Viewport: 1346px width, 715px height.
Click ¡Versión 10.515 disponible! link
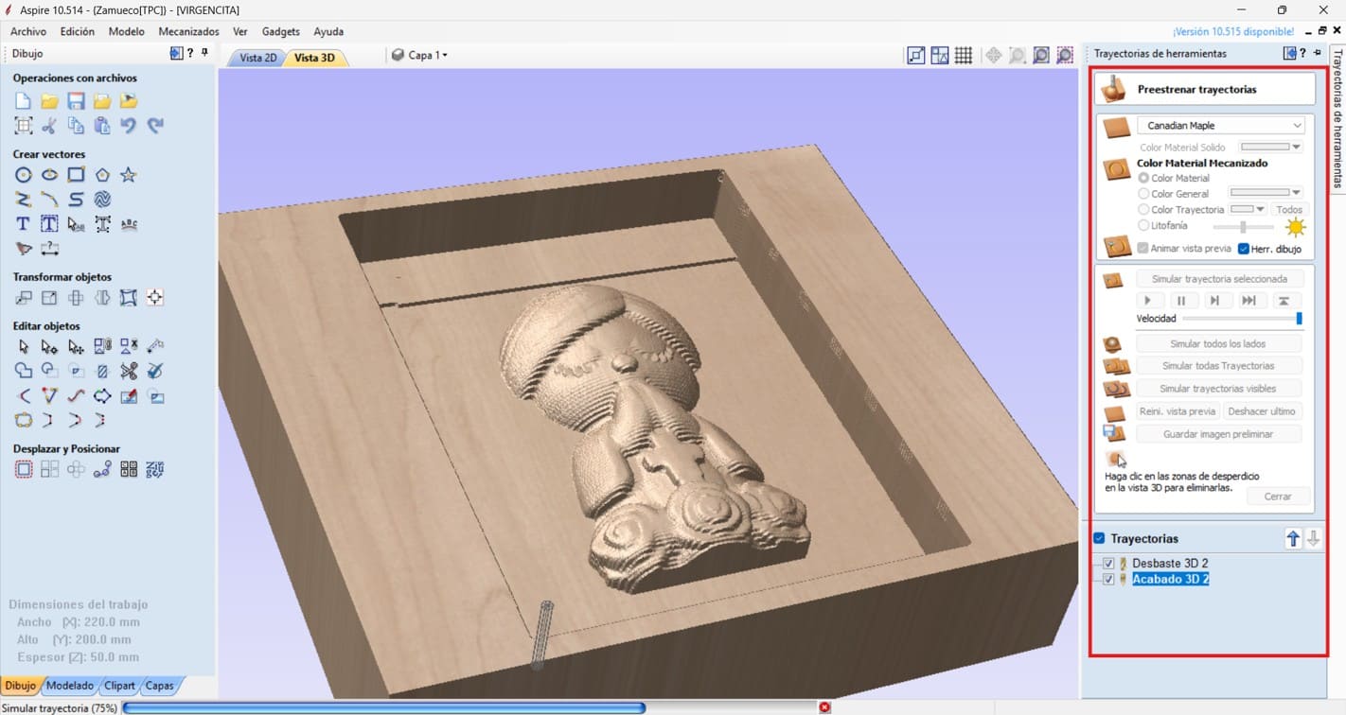tap(1233, 31)
